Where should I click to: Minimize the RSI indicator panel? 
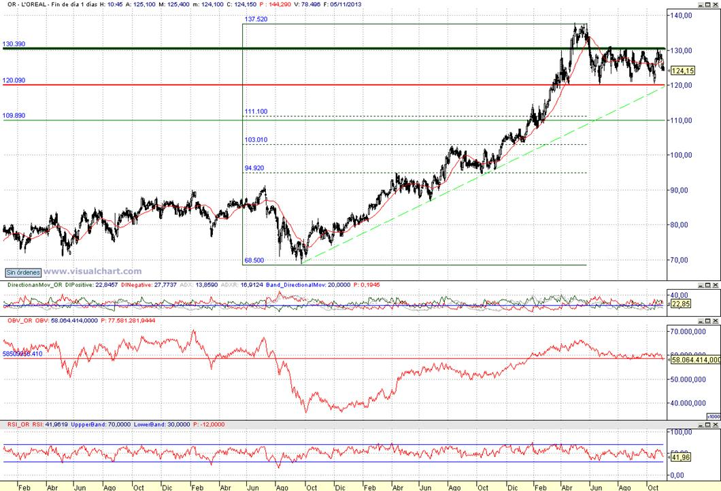(701, 425)
